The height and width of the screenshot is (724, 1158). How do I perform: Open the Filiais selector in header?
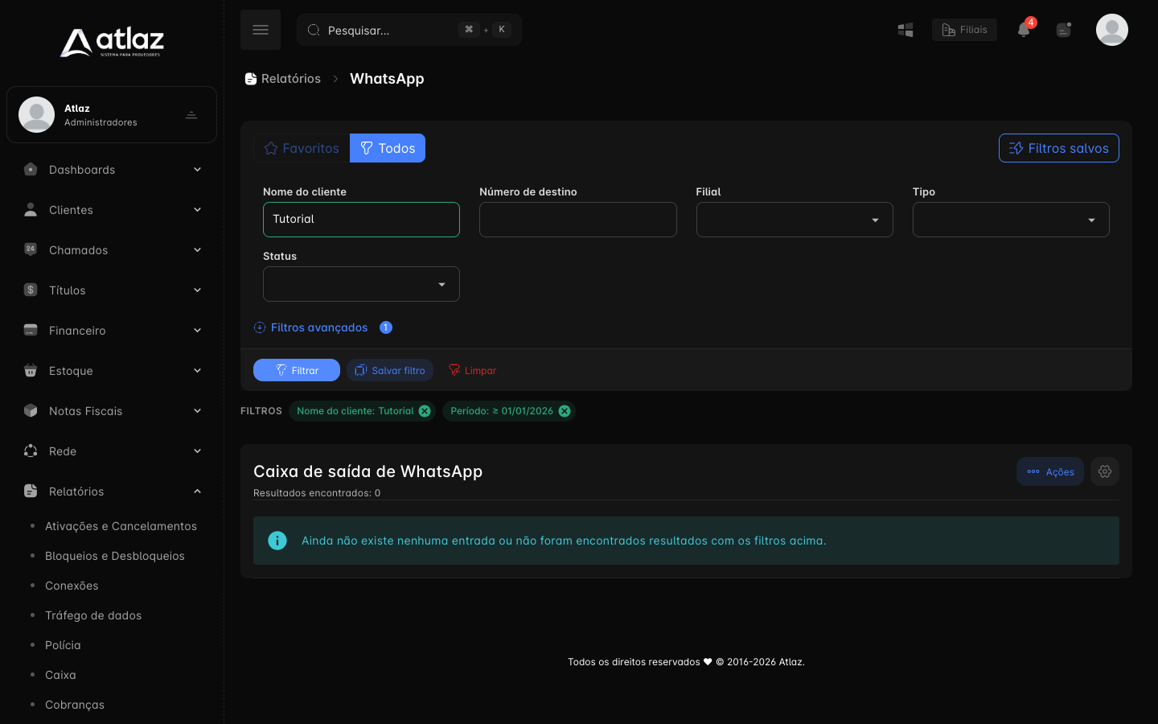coord(964,30)
